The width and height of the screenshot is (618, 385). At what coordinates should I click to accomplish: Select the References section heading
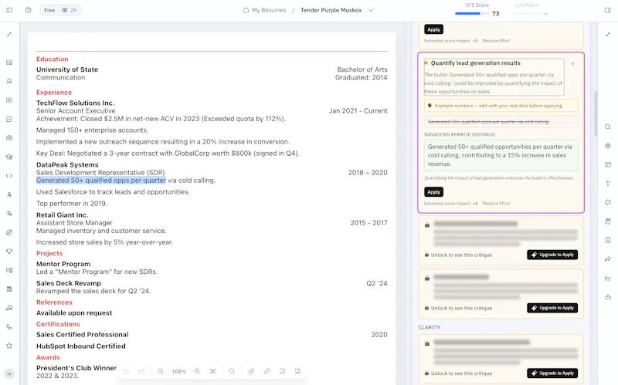(54, 302)
